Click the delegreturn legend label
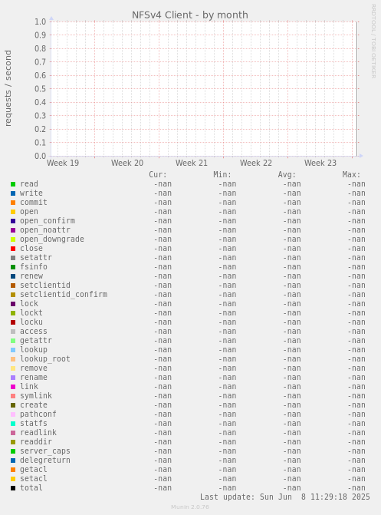381x515 pixels. [x=45, y=461]
